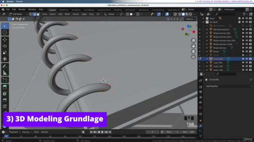Screen dimensions: 254x142
Task: Open the Render menu
Action: point(22,9)
